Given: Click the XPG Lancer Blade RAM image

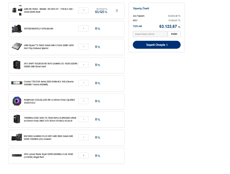Looking at the screenshot, I should tap(17, 155).
